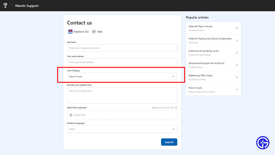Focus the email address input field

(x=122, y=62)
